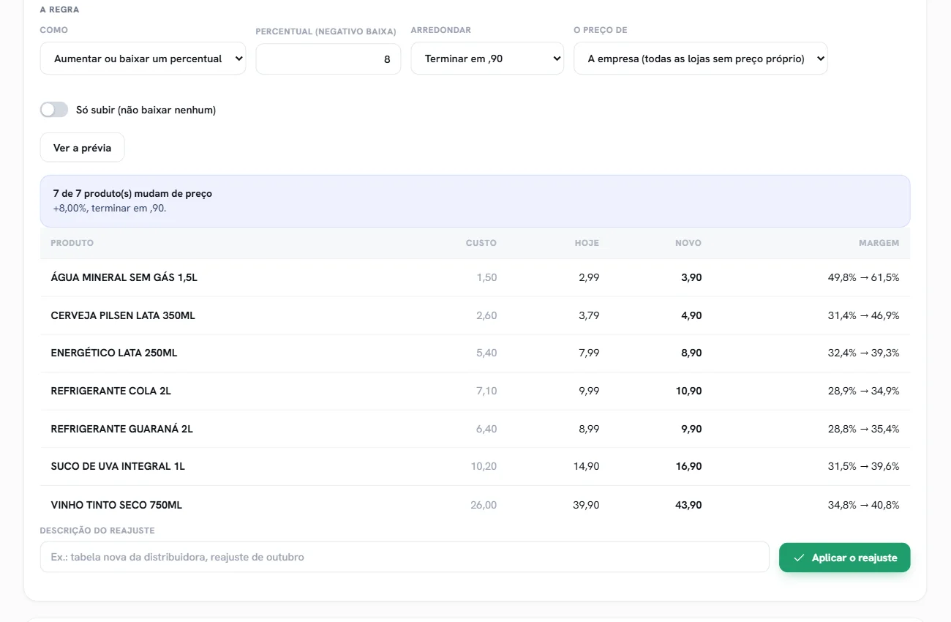The image size is (951, 622).
Task: Toggle the Só subir switch
Action: (x=54, y=110)
